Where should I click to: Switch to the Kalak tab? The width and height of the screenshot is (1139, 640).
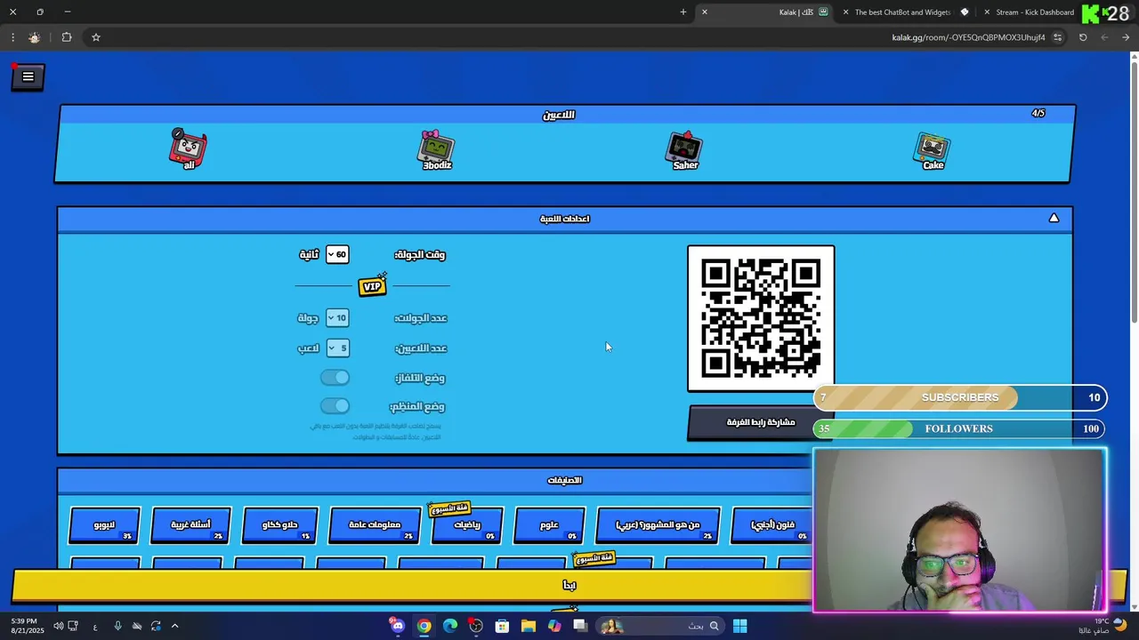[767, 12]
